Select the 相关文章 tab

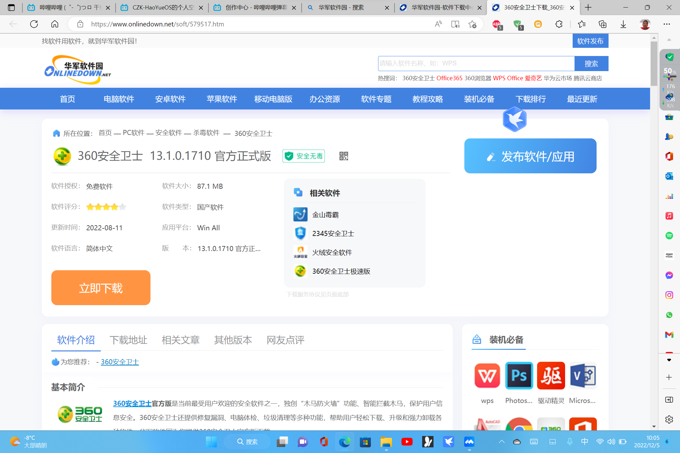[x=181, y=340]
